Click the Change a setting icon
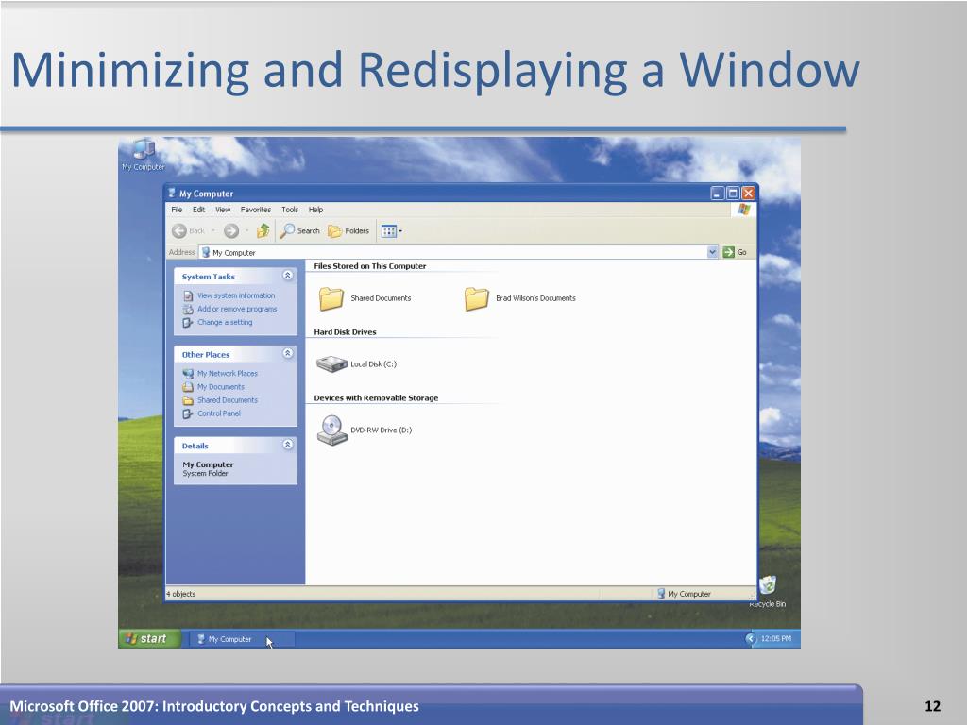This screenshot has height=725, width=967. click(x=188, y=323)
